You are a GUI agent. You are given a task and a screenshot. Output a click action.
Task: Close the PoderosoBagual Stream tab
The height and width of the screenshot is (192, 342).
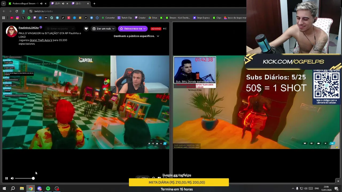(46, 3)
